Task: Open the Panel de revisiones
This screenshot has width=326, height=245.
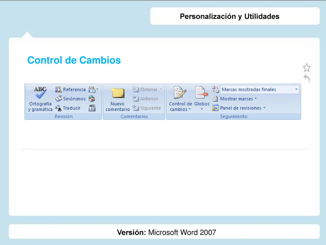Action: point(237,108)
